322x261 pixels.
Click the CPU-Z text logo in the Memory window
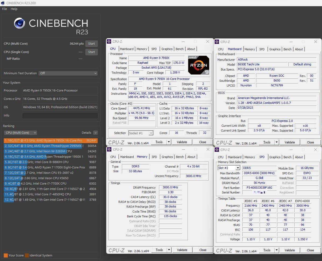pos(116,250)
